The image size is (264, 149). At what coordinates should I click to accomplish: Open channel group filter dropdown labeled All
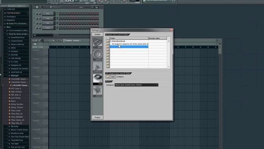coord(43,35)
